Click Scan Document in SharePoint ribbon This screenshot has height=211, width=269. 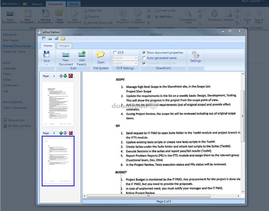[10, 17]
